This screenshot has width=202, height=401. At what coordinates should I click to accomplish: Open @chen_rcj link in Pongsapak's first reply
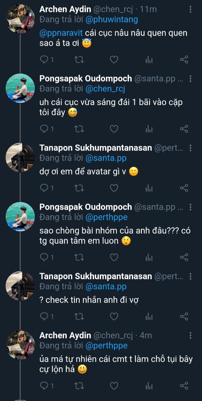coord(105,89)
